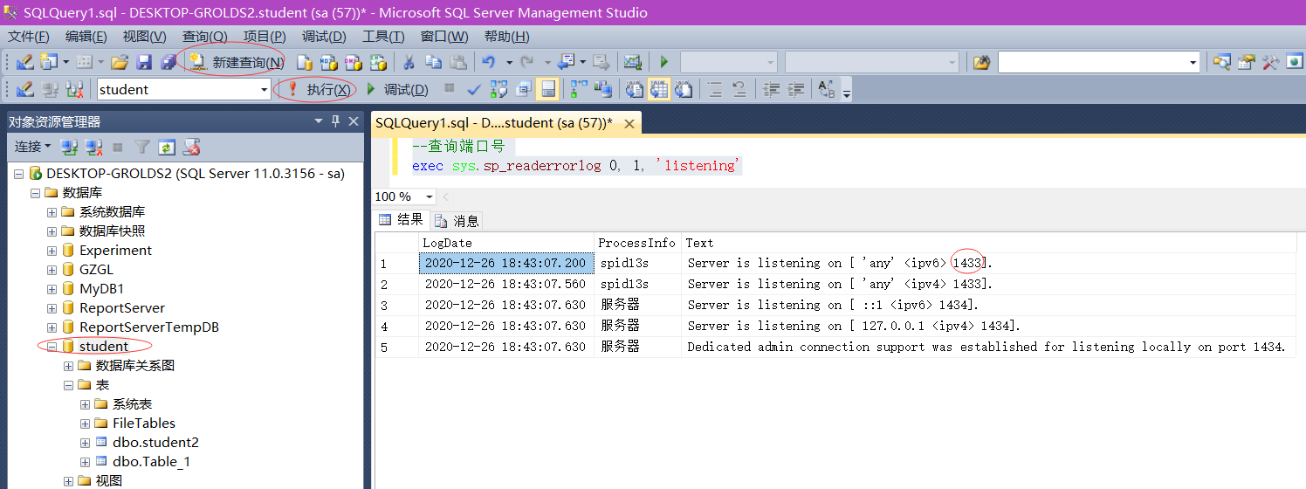Toggle Results to File icon
Viewport: 1306px width, 489px height.
point(684,89)
